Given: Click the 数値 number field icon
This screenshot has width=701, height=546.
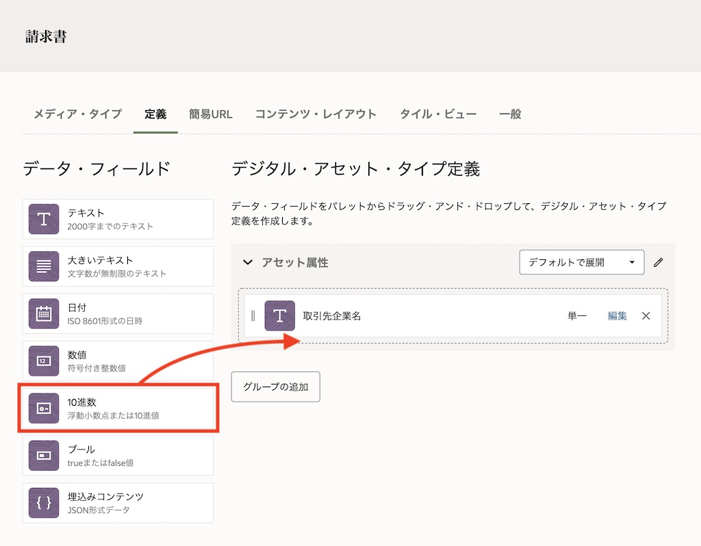Looking at the screenshot, I should pyautogui.click(x=44, y=361).
